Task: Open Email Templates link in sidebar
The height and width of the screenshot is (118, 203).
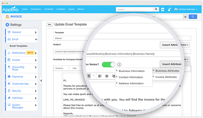Action: point(19,46)
